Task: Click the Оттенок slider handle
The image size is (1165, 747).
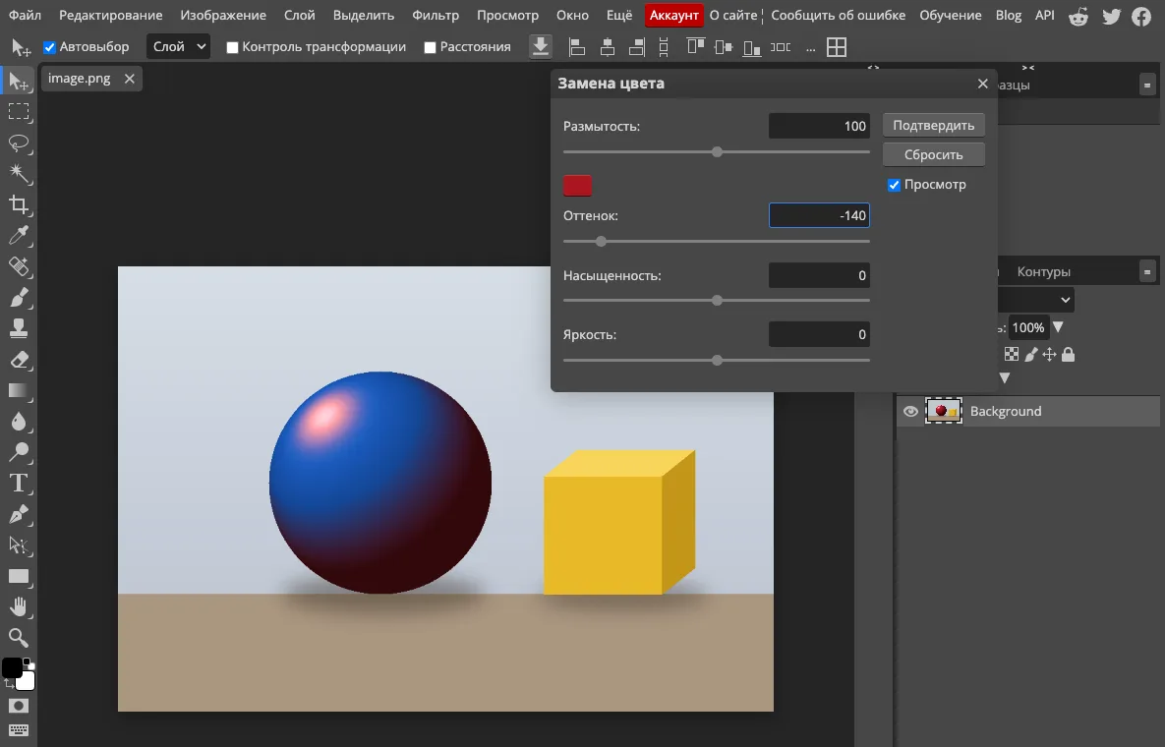Action: (601, 242)
